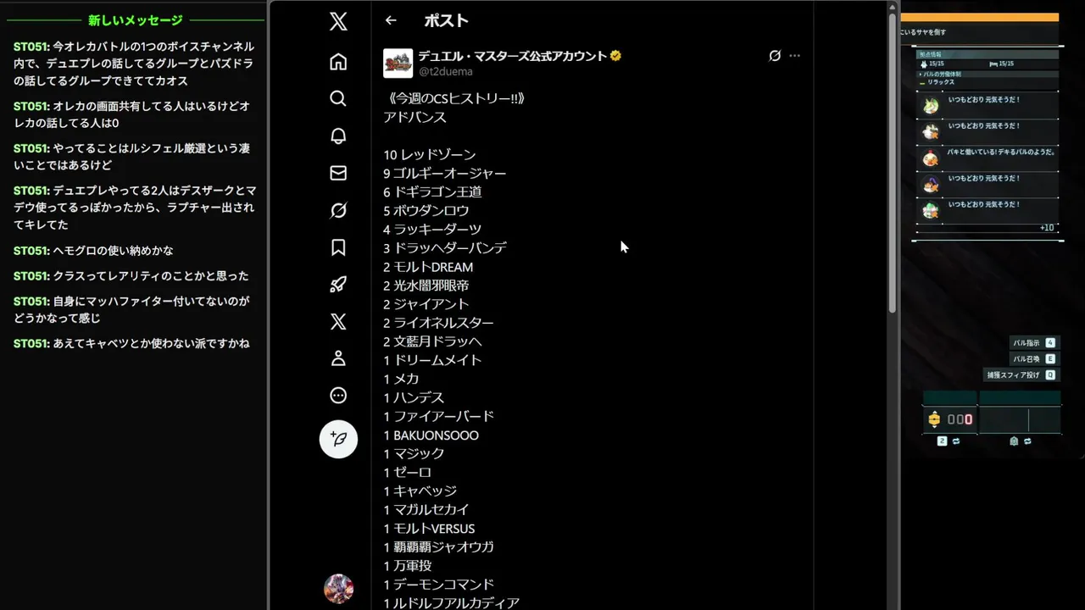Open X Bookmarks page

[338, 247]
